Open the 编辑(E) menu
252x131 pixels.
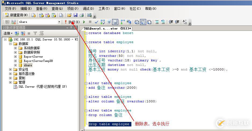[26, 9]
